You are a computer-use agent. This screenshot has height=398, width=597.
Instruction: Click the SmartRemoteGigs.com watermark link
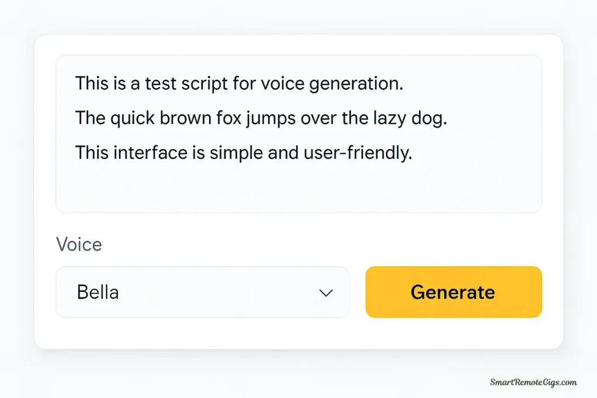pyautogui.click(x=532, y=382)
